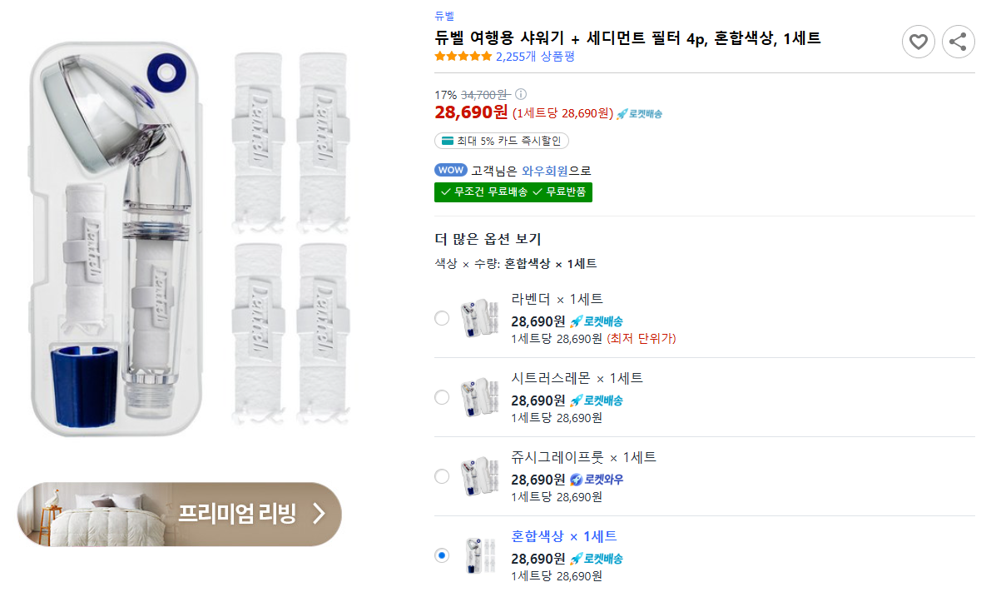
Task: Click the share icon button
Action: click(x=958, y=42)
